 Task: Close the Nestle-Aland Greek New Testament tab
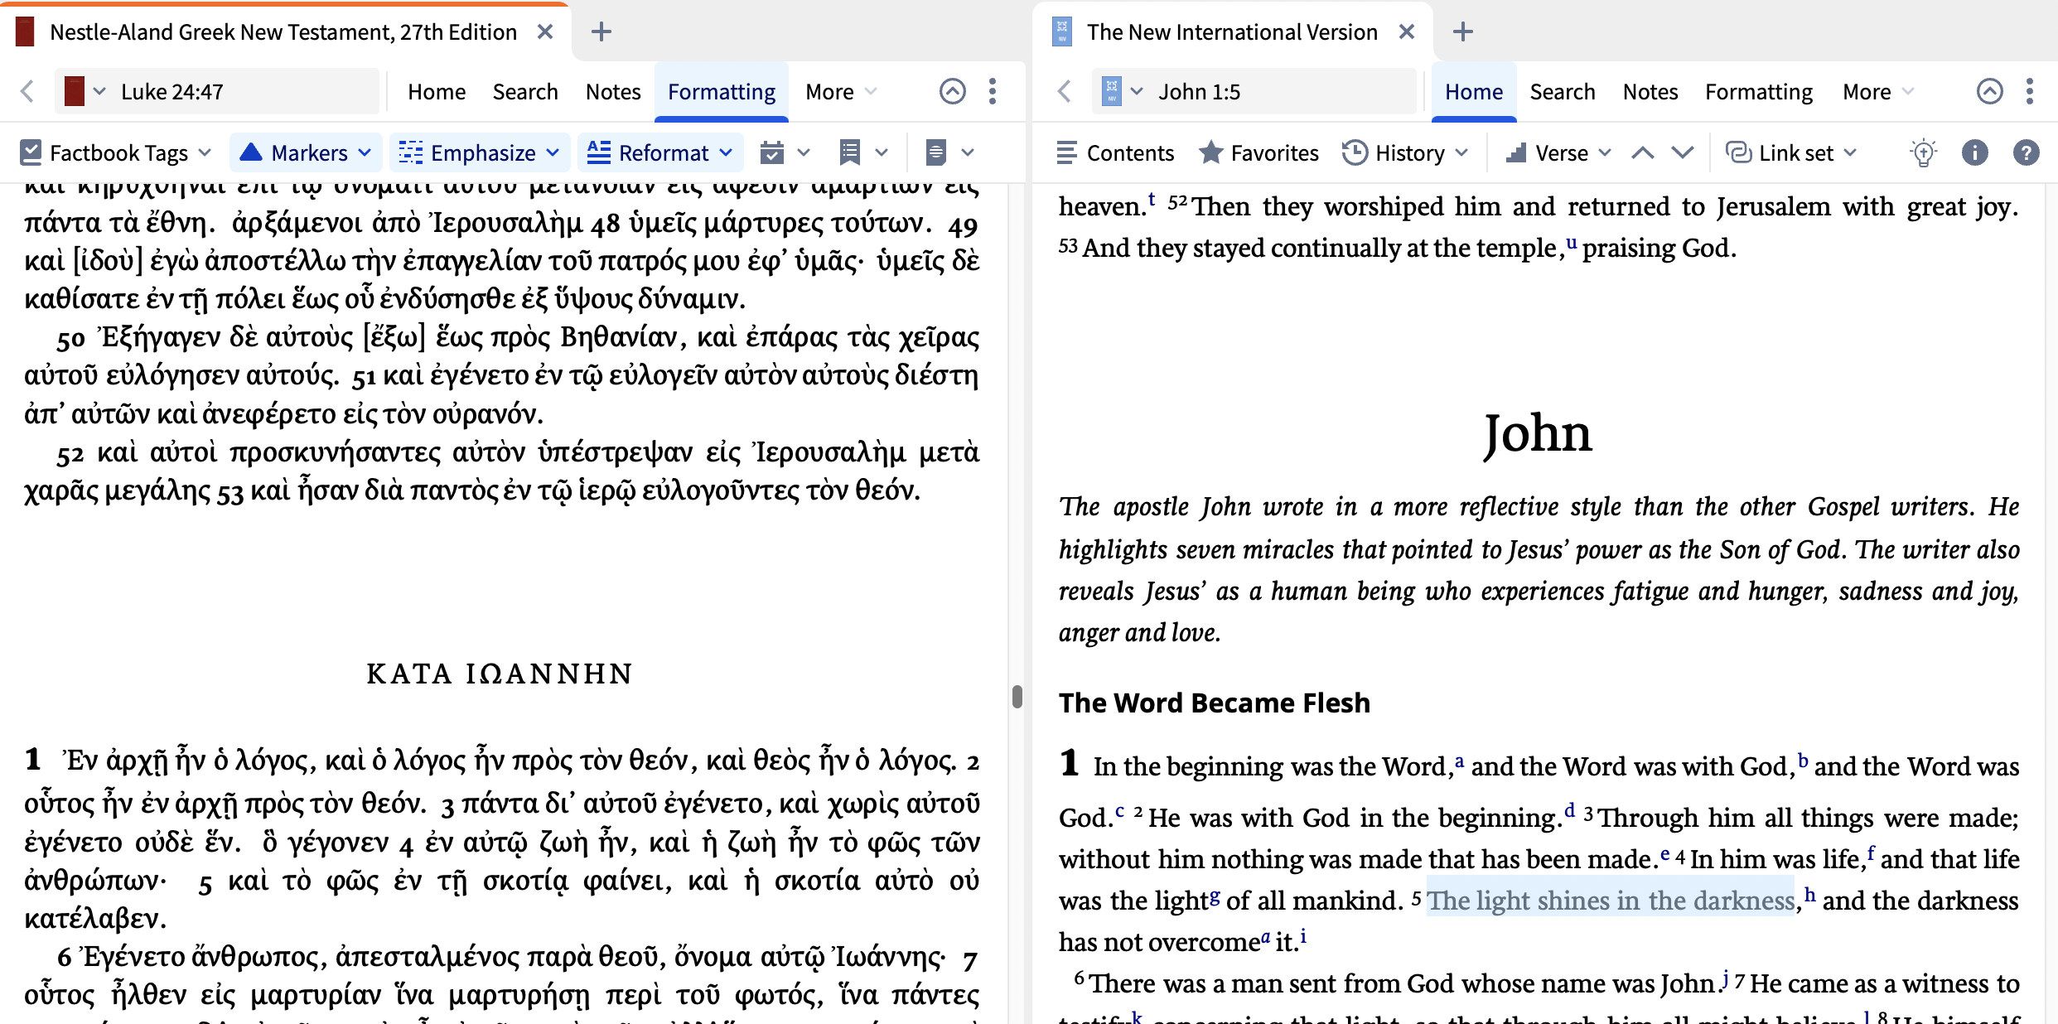tap(544, 32)
